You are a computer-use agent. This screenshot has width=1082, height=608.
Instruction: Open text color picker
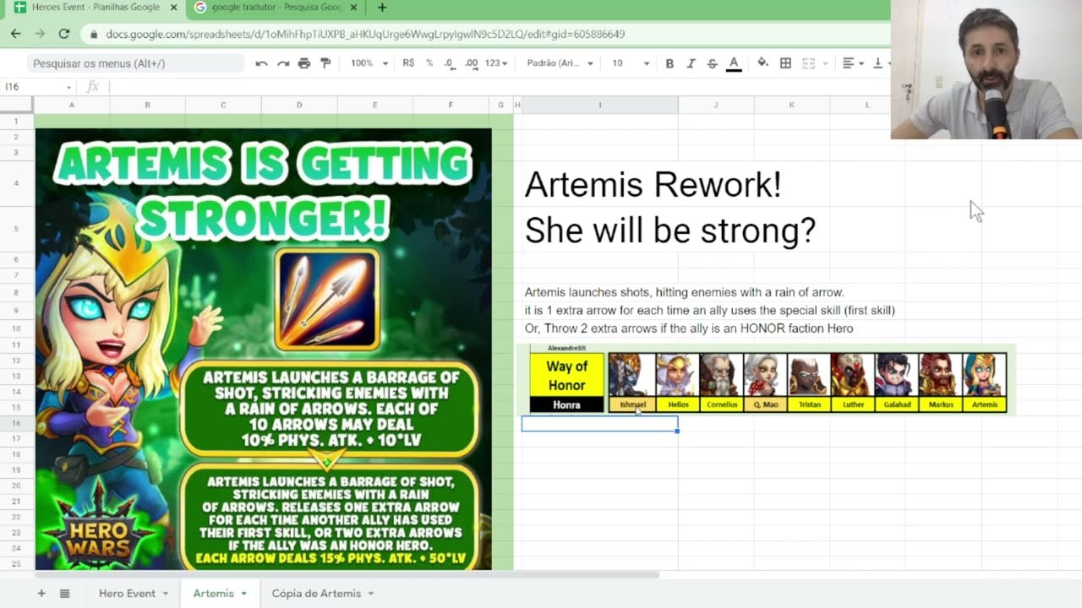pyautogui.click(x=734, y=63)
